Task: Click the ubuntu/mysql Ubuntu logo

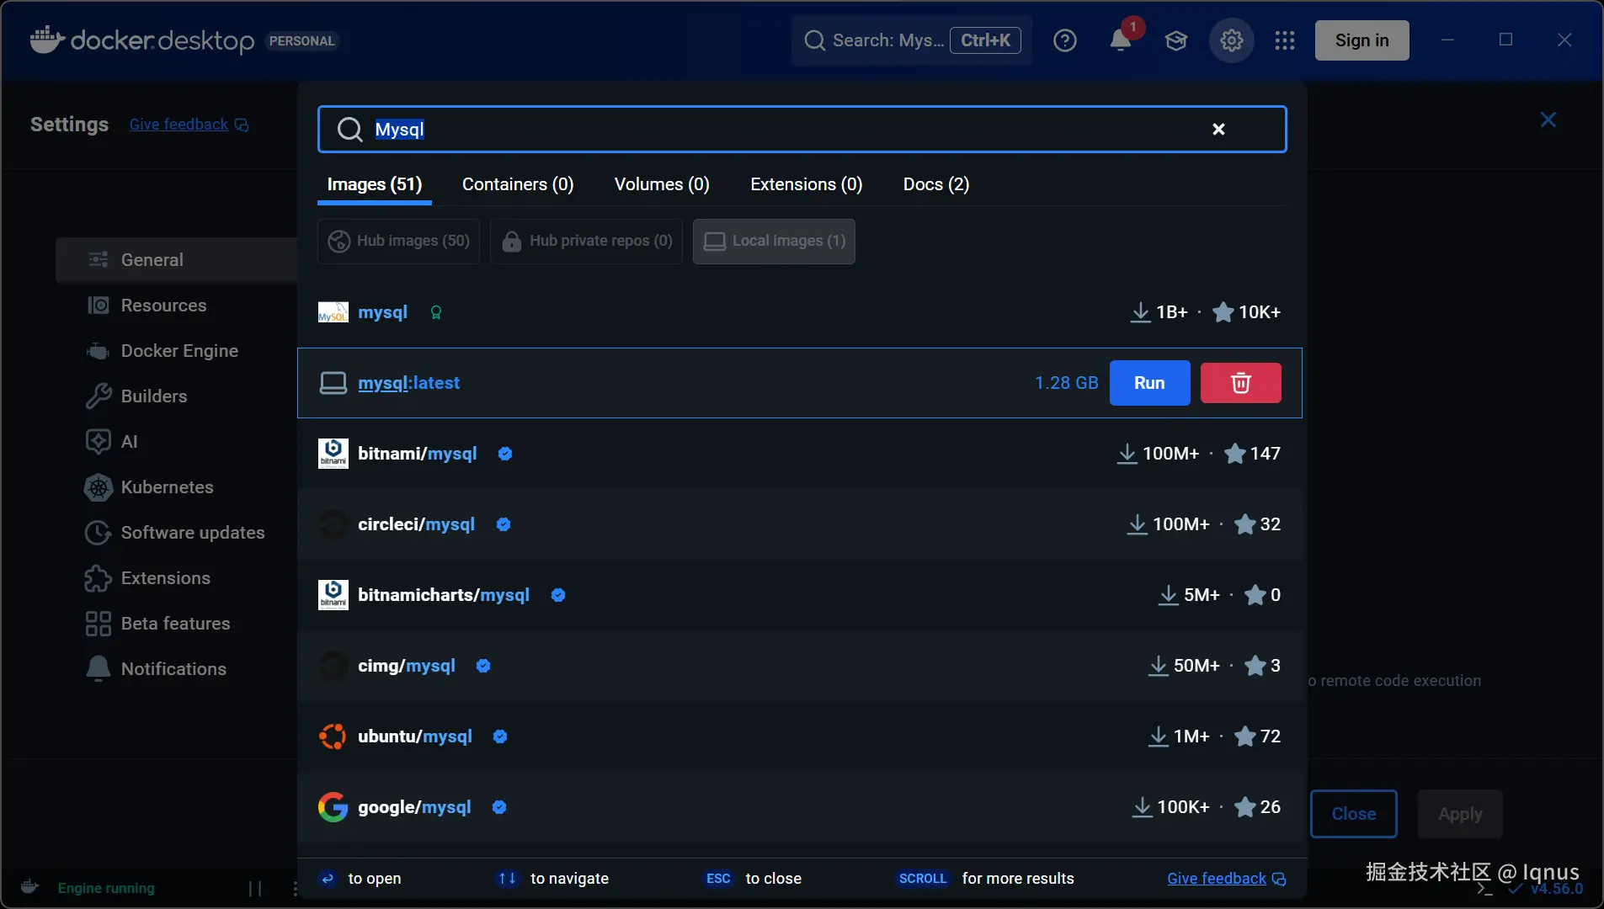Action: (x=333, y=736)
